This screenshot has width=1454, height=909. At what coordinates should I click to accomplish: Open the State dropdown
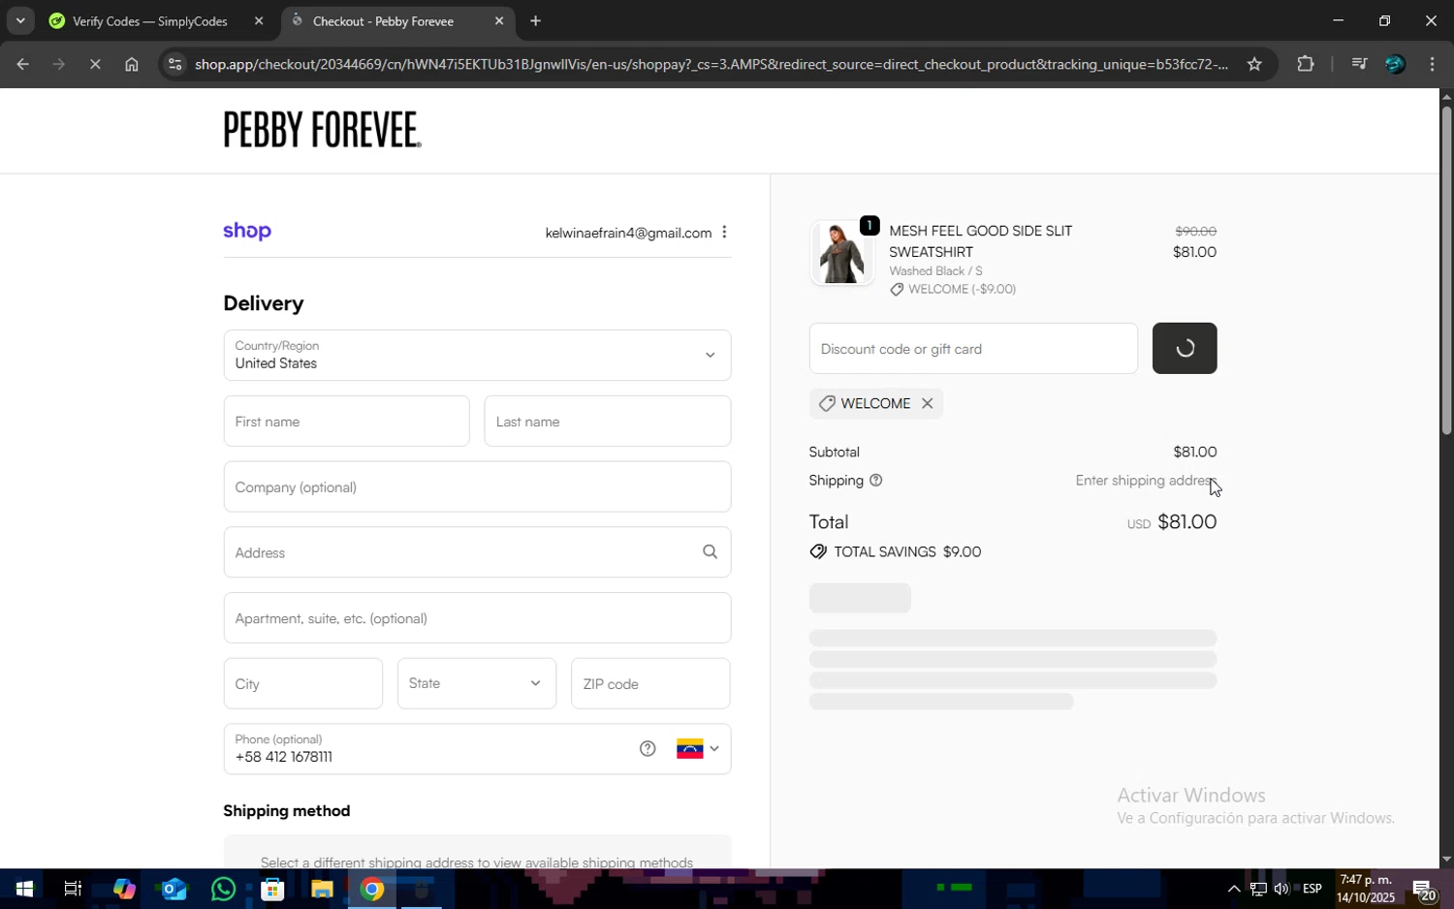pyautogui.click(x=477, y=684)
